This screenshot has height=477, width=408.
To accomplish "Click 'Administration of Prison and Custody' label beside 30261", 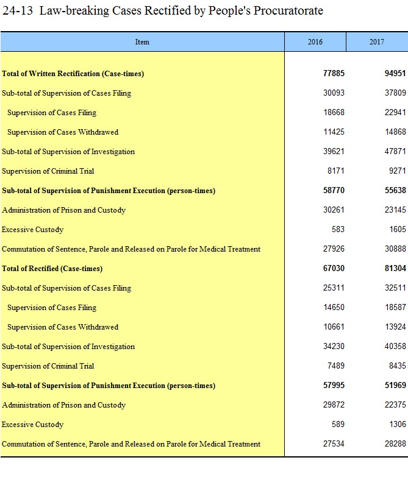I will [x=63, y=210].
